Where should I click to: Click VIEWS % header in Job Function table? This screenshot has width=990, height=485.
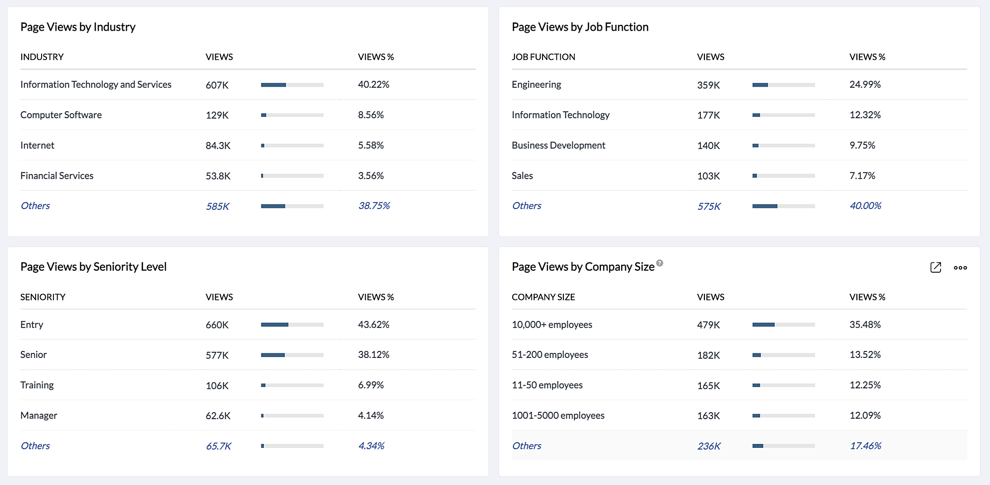867,57
